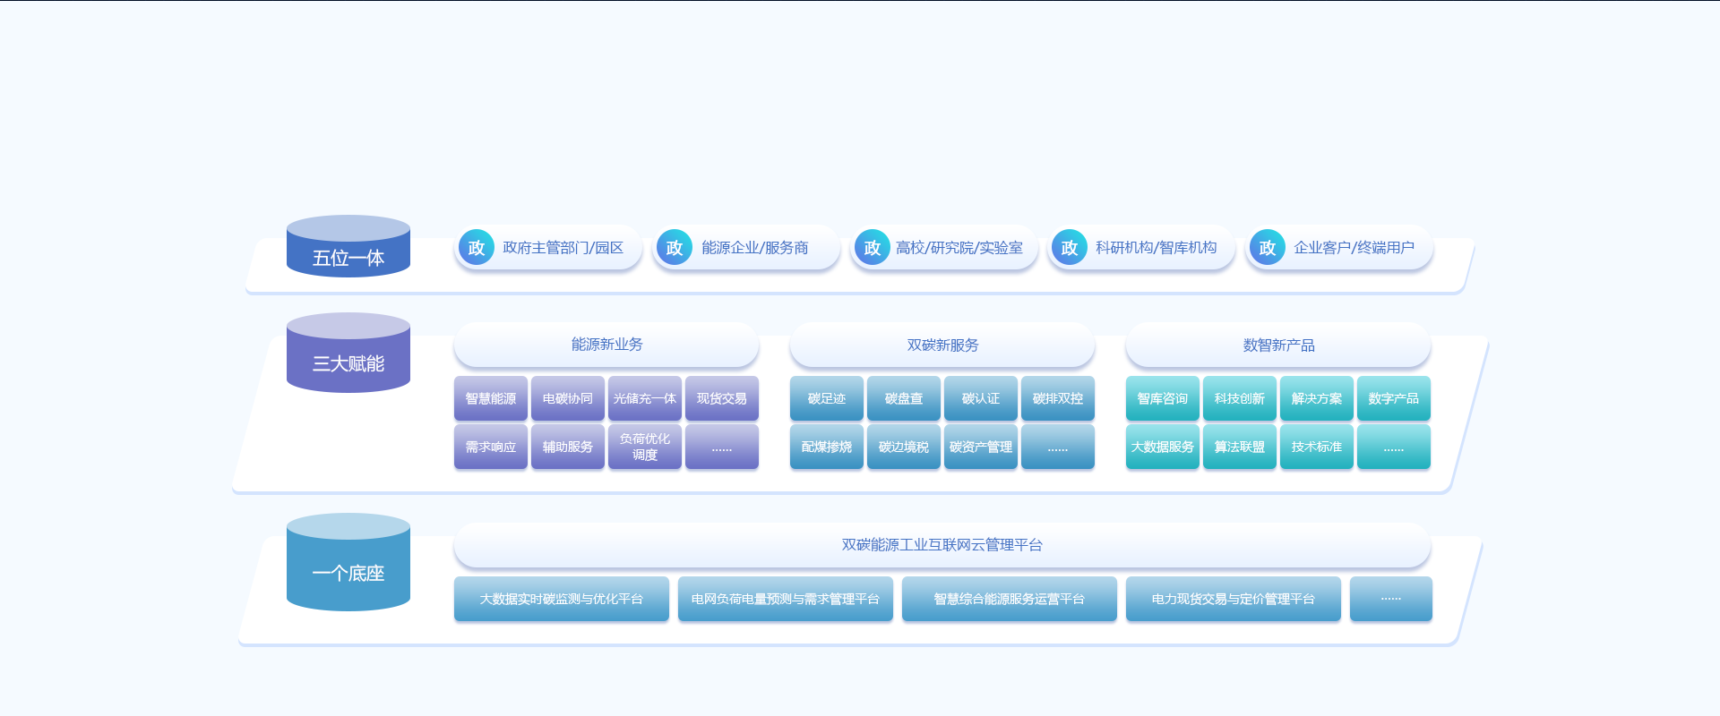Click the 碳资产管理 tile
The width and height of the screenshot is (1720, 716).
point(981,447)
